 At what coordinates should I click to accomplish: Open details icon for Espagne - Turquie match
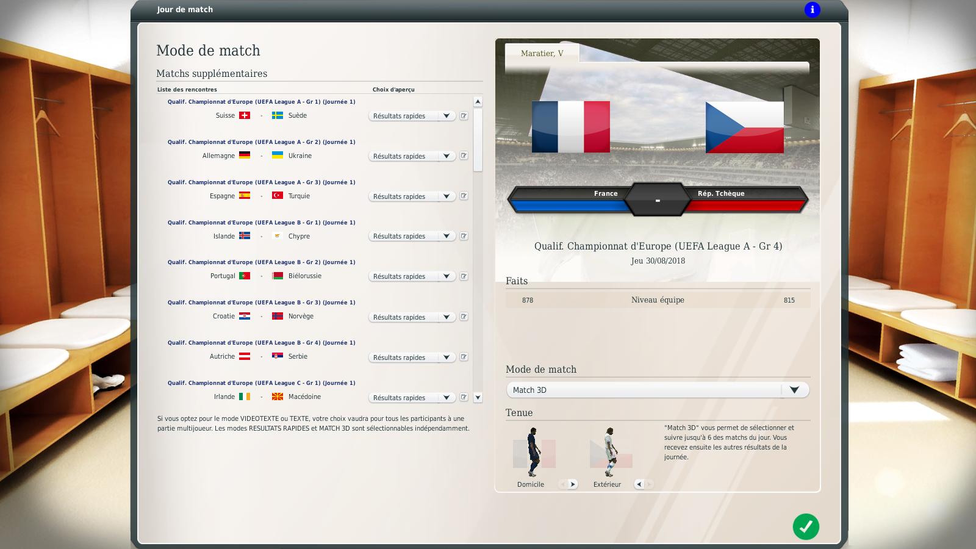tap(464, 196)
